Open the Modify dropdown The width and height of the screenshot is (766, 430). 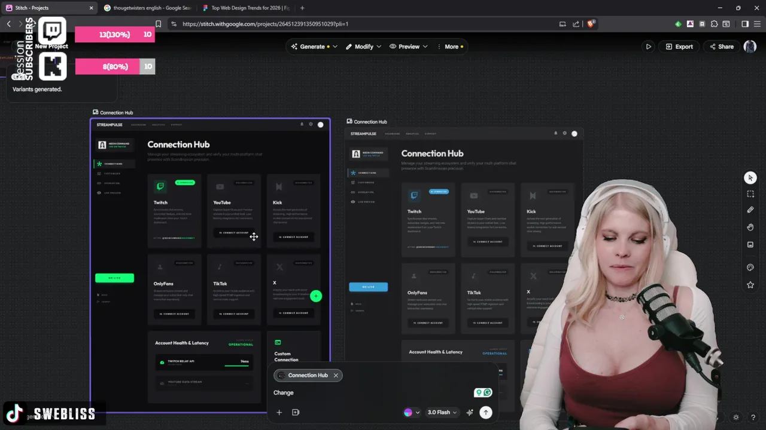pos(363,47)
